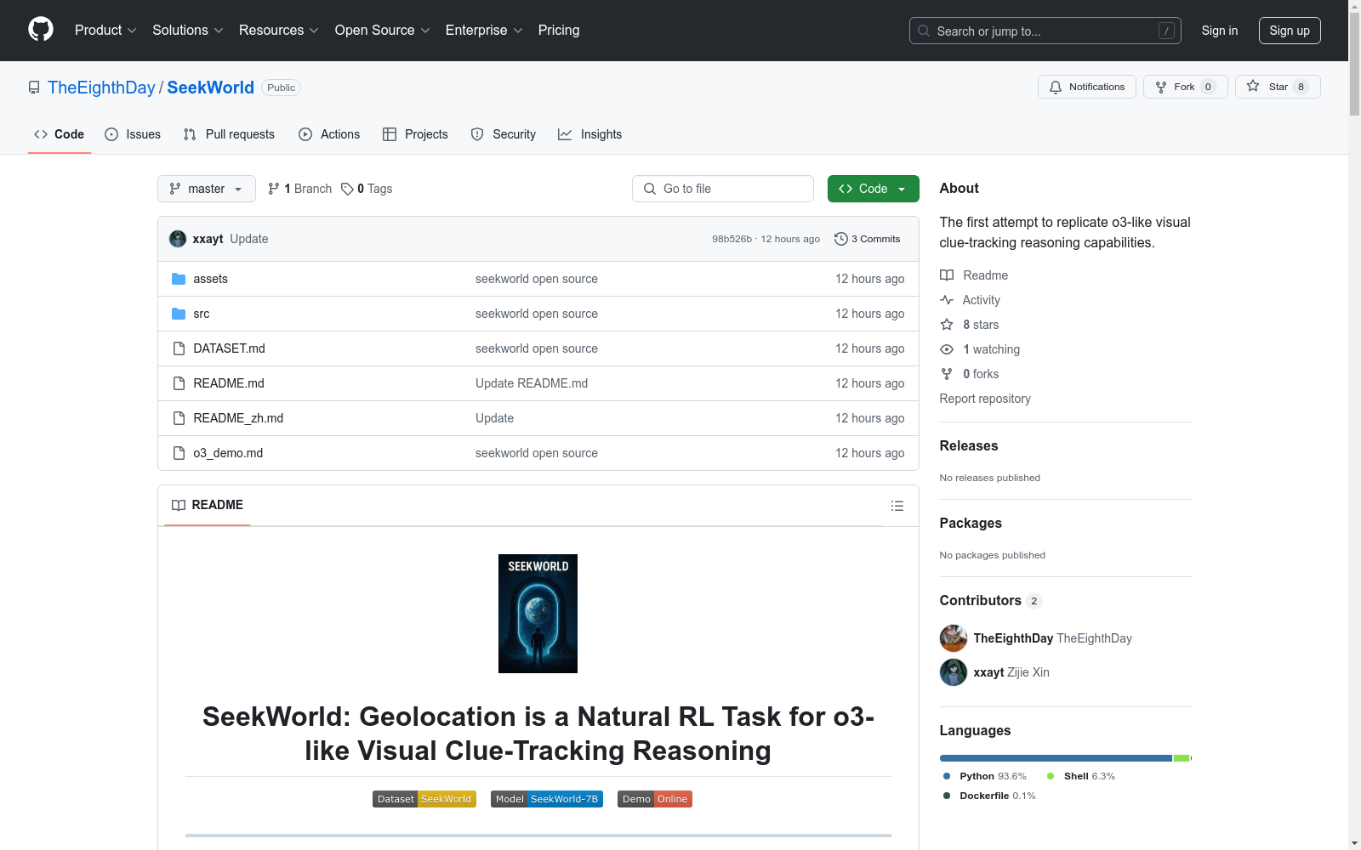Open TheEighthDay owner profile link

pyautogui.click(x=101, y=88)
